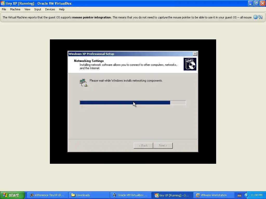Open the Input menu
Image resolution: width=266 pixels, height=199 pixels.
point(38,9)
